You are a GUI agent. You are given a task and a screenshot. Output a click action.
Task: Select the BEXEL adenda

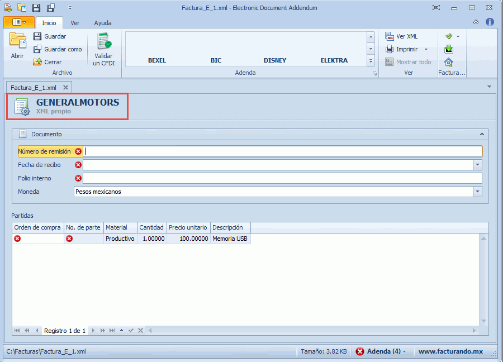(157, 60)
